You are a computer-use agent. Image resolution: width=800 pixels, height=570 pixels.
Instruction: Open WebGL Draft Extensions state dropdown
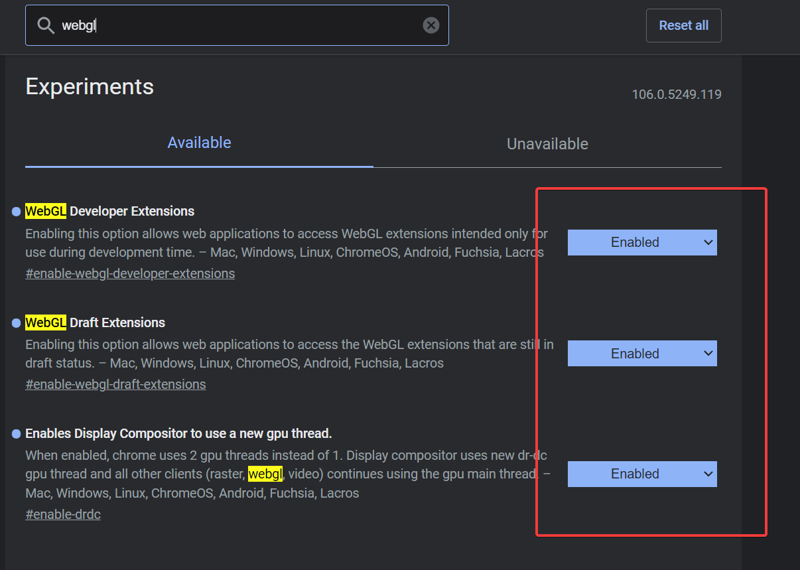pyautogui.click(x=642, y=354)
